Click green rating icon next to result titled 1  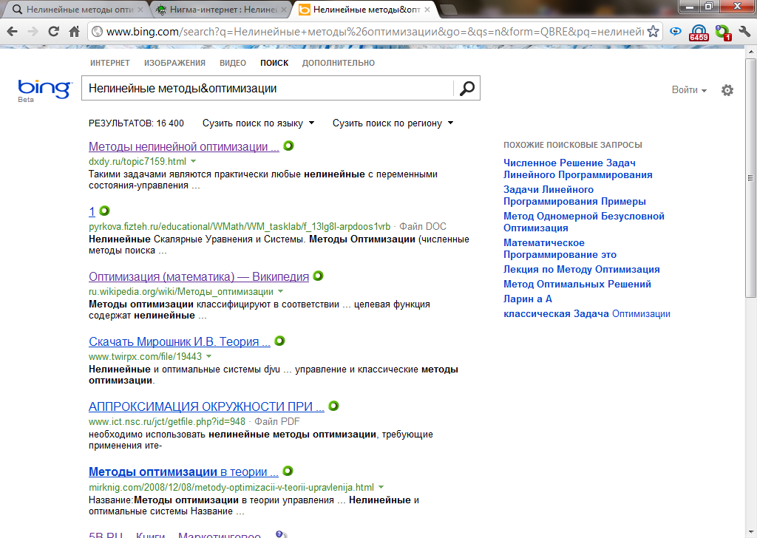tap(104, 211)
